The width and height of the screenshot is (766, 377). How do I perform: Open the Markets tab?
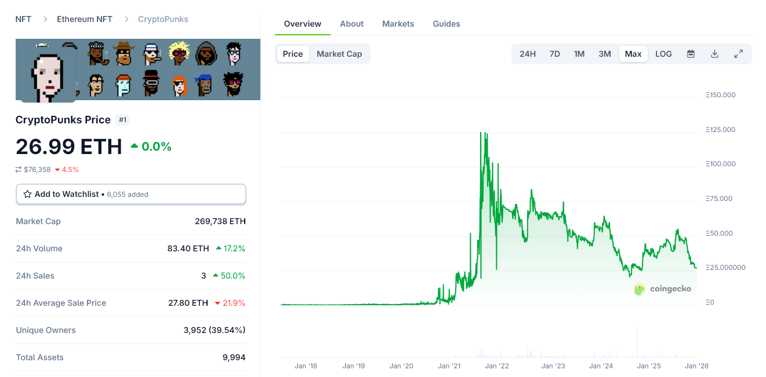[398, 24]
